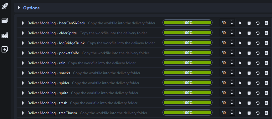Viewport: 272px width, 119px height.
Task: Reset the spider delivery job
Action: pyautogui.click(x=258, y=83)
